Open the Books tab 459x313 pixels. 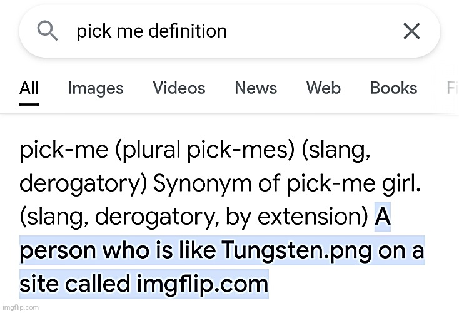click(393, 88)
